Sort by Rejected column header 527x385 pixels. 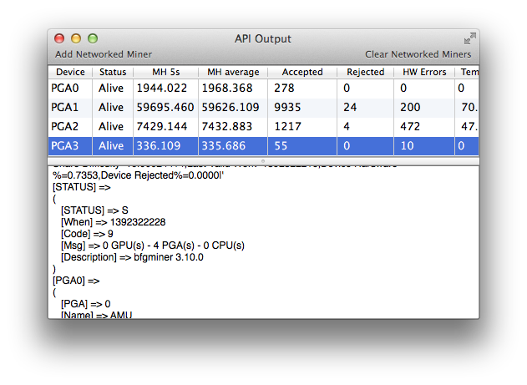click(365, 73)
